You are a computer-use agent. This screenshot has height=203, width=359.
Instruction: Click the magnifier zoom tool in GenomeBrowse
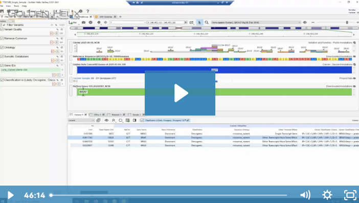tap(207, 22)
